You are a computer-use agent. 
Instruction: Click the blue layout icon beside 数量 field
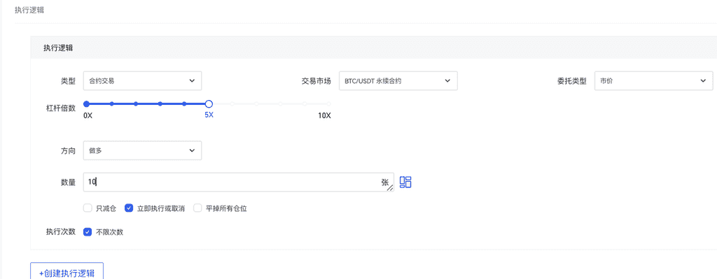[x=405, y=183]
